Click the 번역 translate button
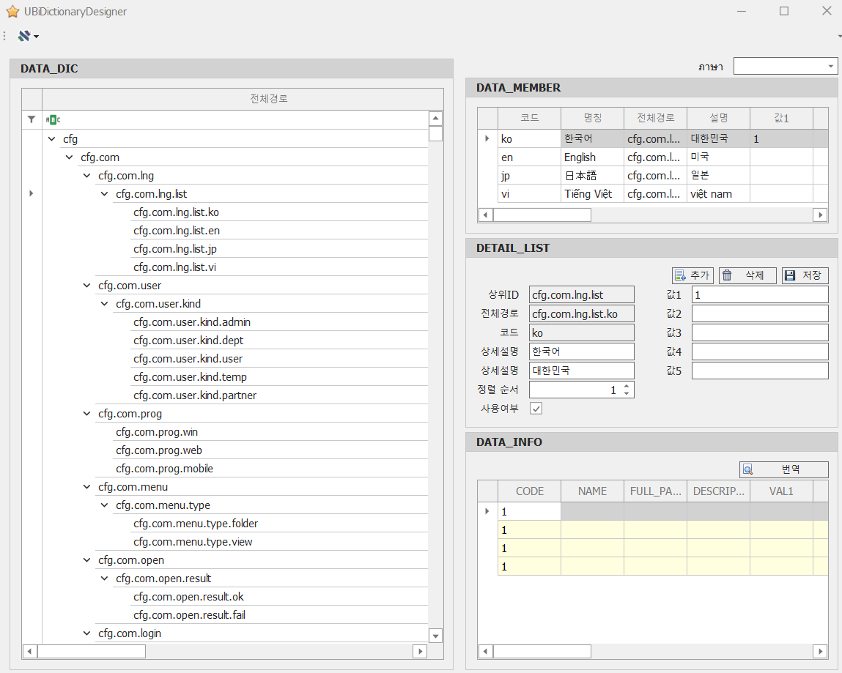The image size is (842, 673). 783,469
